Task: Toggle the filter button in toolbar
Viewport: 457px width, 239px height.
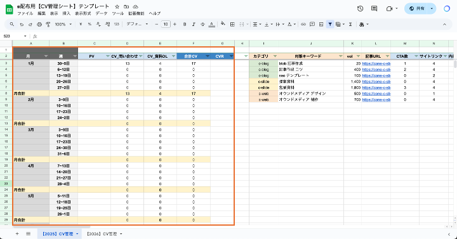Action: tap(330, 25)
